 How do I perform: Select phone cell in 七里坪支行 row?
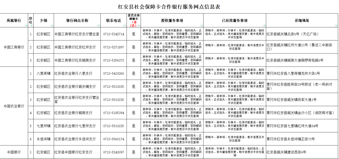coord(114,126)
